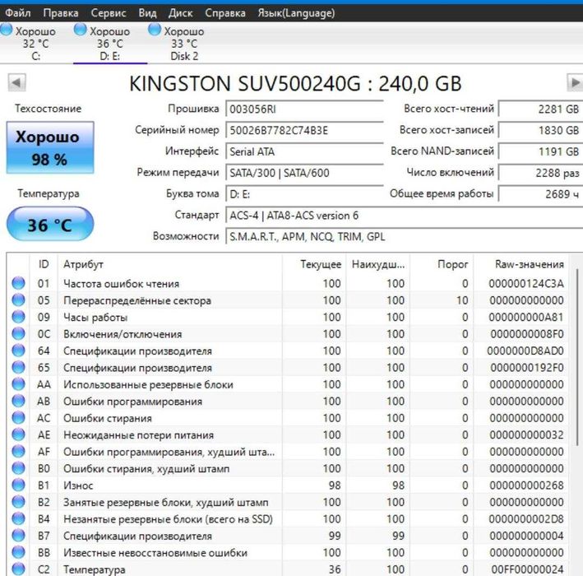Open the Диск menu
Viewport: 583px width, 576px height.
[180, 13]
